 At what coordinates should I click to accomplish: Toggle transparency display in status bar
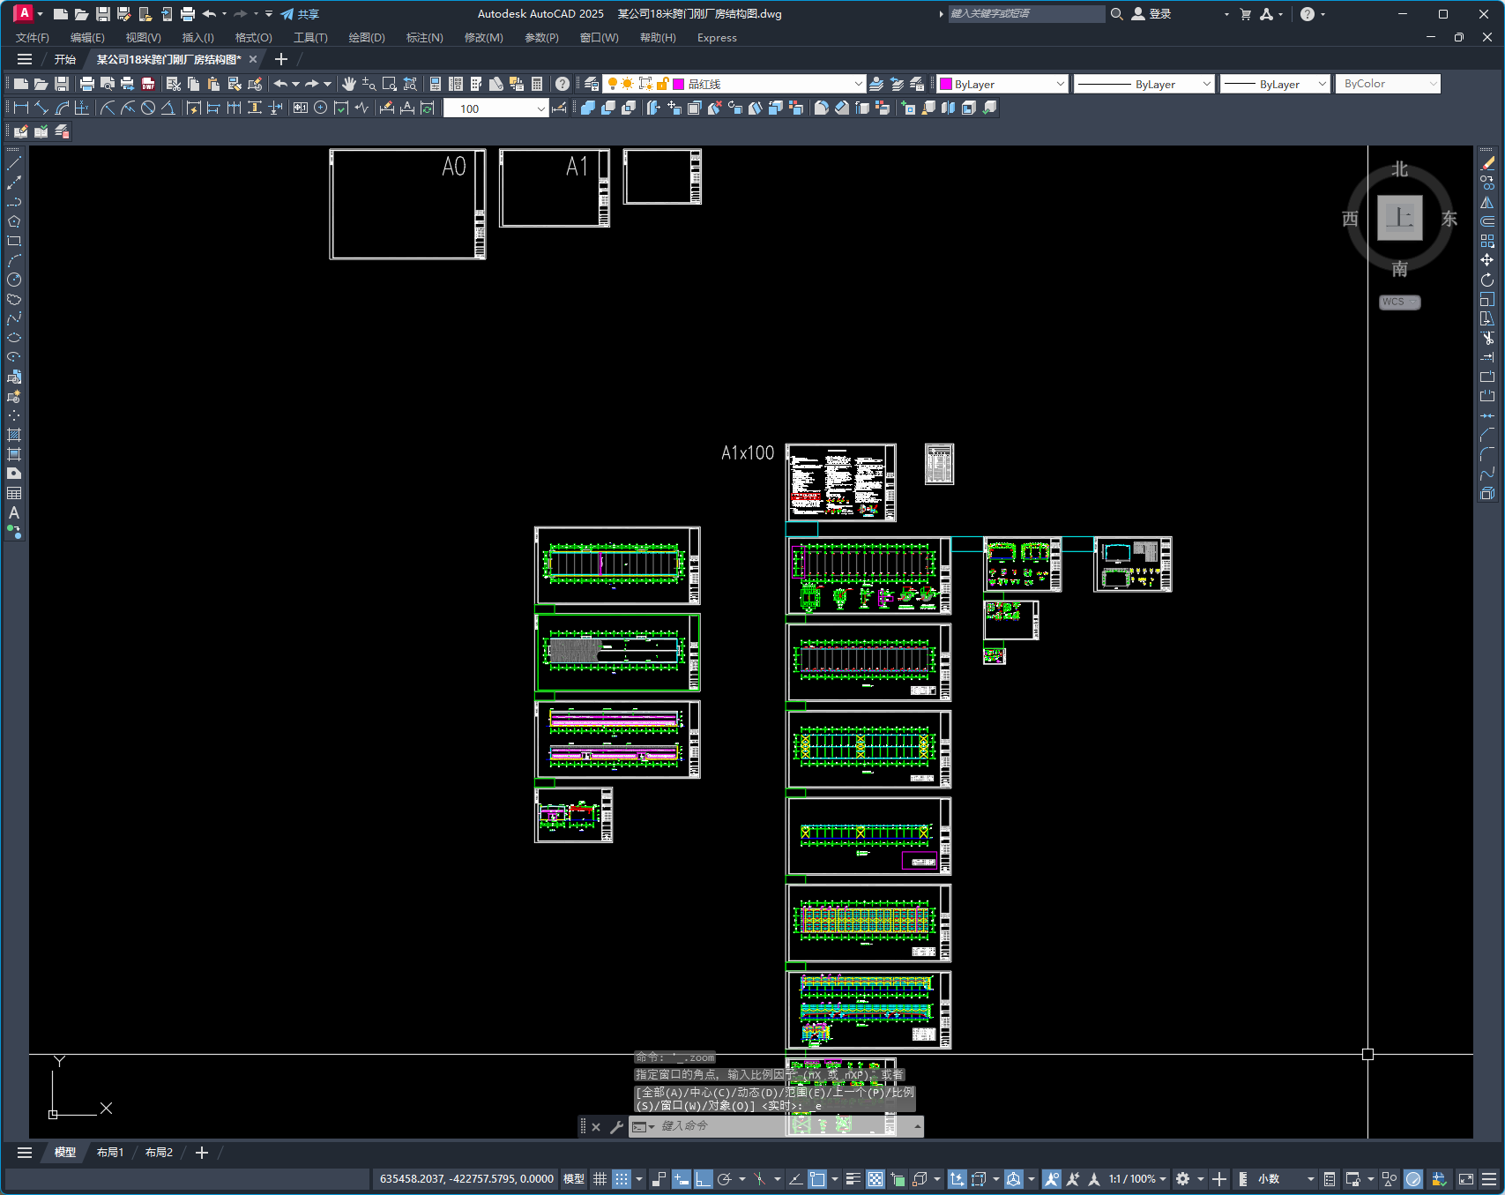[x=875, y=1179]
